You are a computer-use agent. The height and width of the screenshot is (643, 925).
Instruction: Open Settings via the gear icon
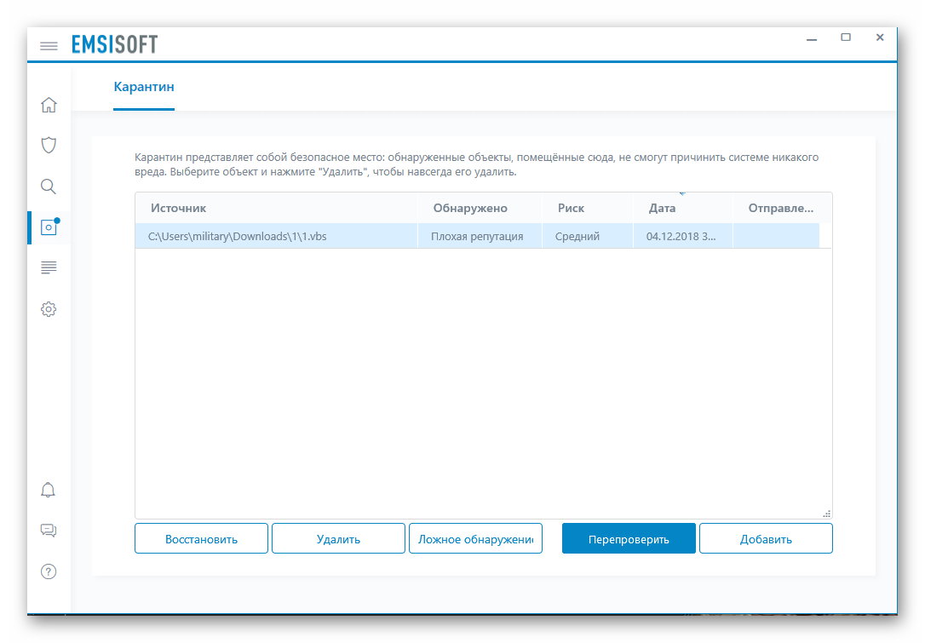click(x=49, y=309)
